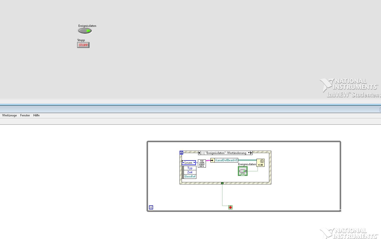Screen dimensions: 381x239
Task: Click the ElemRef event data item
Action: click(x=190, y=177)
